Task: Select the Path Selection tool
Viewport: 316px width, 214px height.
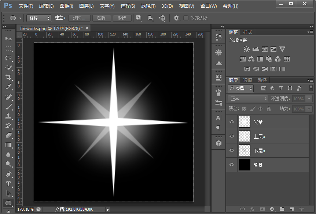Action: pyautogui.click(x=8, y=194)
